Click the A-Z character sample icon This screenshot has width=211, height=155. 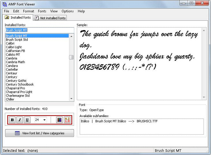67,120
